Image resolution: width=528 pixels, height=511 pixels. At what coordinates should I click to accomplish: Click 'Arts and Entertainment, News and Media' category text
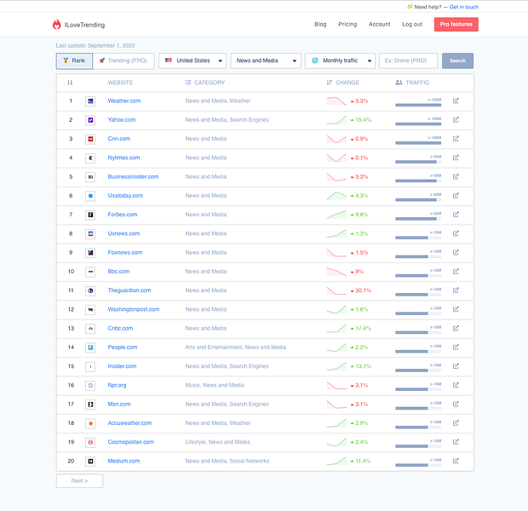pos(236,347)
